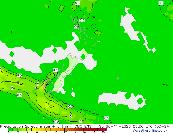
Task: Click the 'Precipitation Spread' title text
Action: tap(19, 126)
